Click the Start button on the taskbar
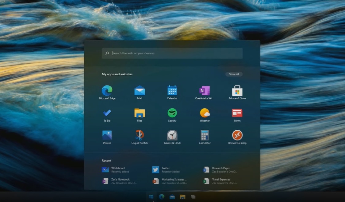 (x=151, y=197)
